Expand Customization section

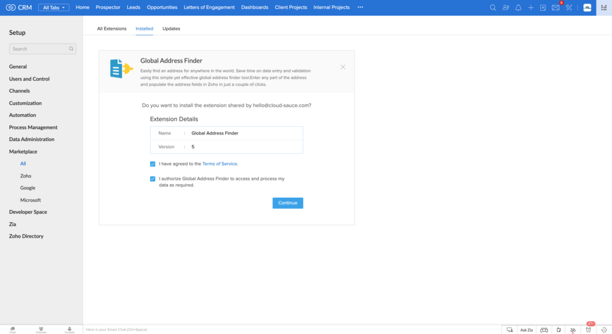[25, 103]
